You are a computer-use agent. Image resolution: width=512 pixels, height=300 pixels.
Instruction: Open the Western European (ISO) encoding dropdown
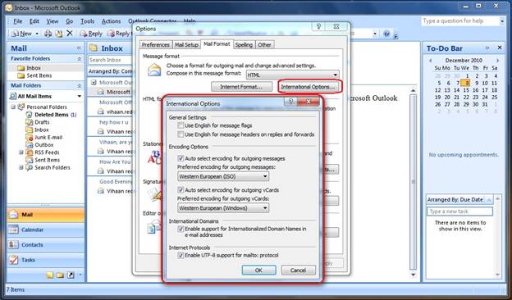[x=223, y=176]
